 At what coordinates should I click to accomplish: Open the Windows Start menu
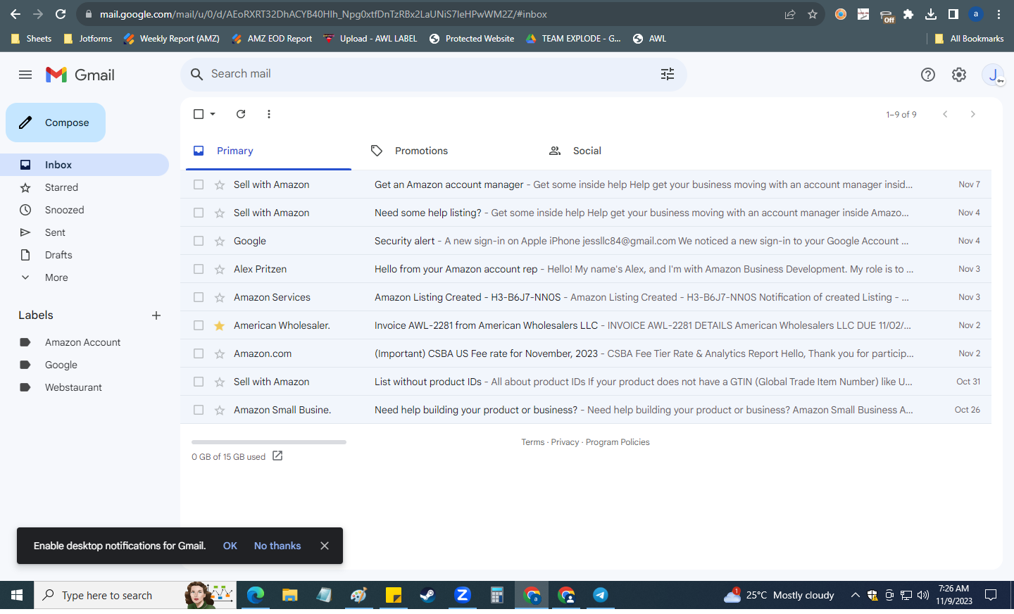point(17,595)
